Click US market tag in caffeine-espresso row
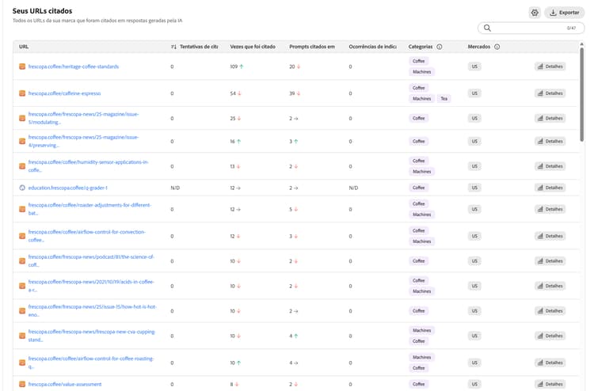This screenshot has height=391, width=594. [x=474, y=93]
